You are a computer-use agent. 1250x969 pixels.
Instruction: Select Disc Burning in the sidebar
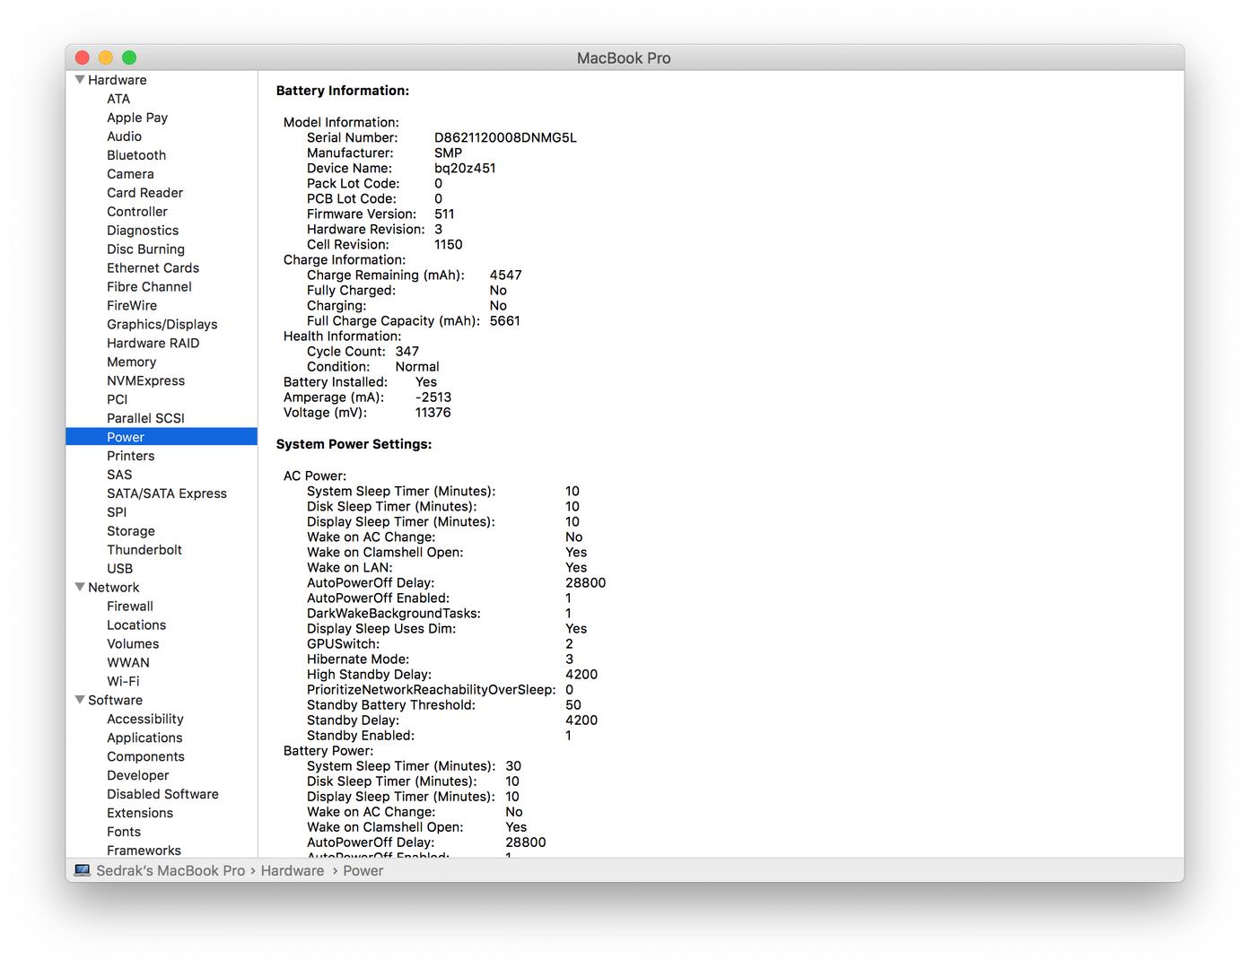[x=145, y=249]
